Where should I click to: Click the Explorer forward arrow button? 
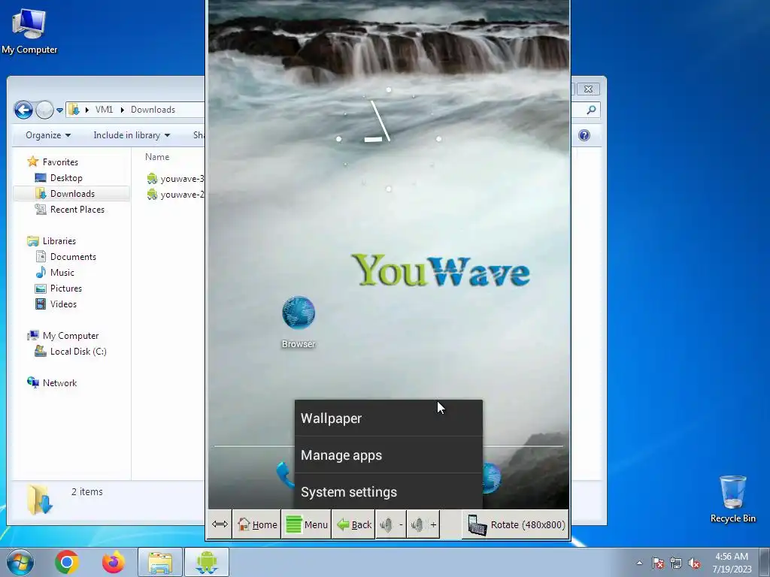[44, 110]
